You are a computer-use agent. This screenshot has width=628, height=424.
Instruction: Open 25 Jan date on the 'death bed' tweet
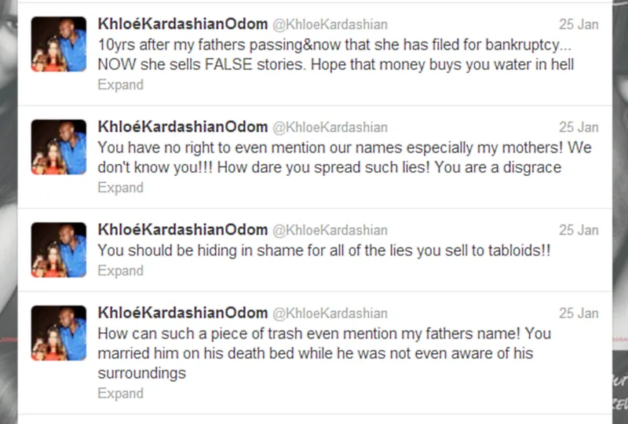[579, 313]
